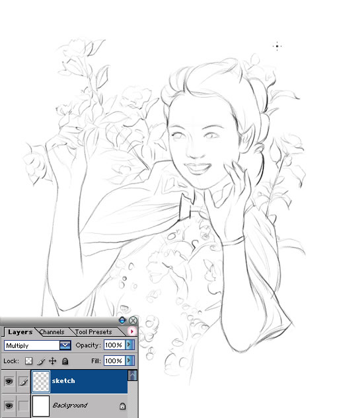Toggle lock transparent pixels

click(x=28, y=361)
